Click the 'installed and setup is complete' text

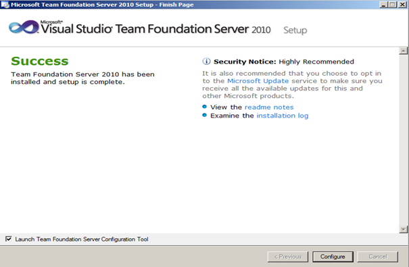pyautogui.click(x=68, y=82)
